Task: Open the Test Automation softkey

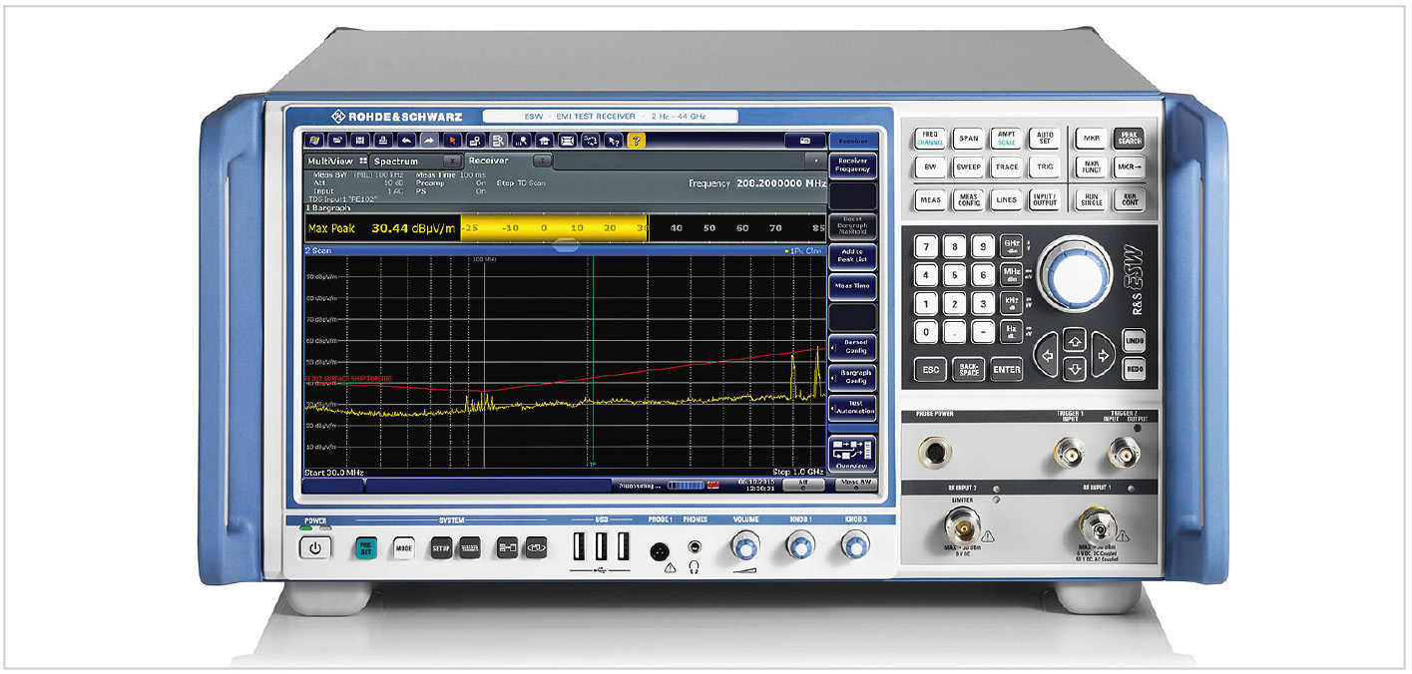Action: (x=853, y=407)
